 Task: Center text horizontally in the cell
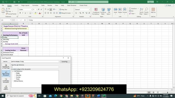pos(48,13)
